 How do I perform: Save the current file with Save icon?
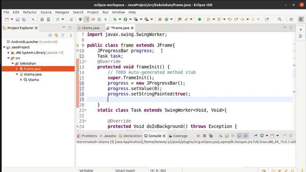18,19
